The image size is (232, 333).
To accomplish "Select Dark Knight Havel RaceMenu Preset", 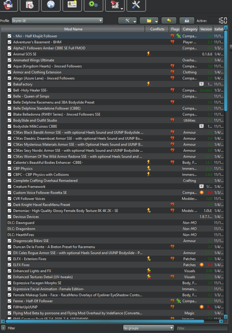I will [42, 205].
